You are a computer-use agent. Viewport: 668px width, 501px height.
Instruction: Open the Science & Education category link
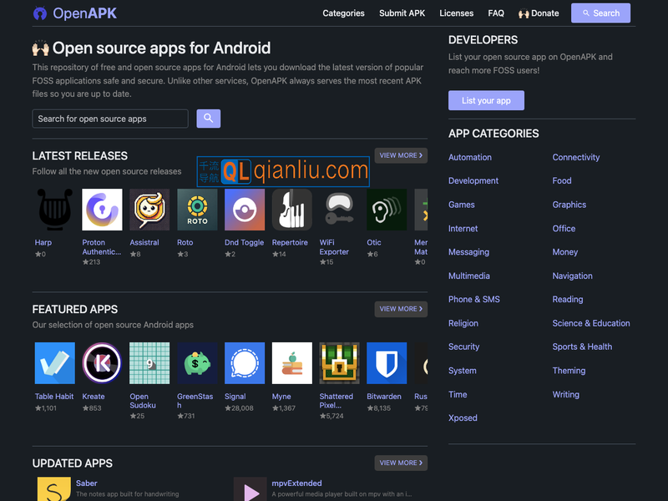click(x=590, y=323)
